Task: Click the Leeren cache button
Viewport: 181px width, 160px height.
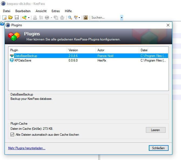Action: [x=156, y=130]
